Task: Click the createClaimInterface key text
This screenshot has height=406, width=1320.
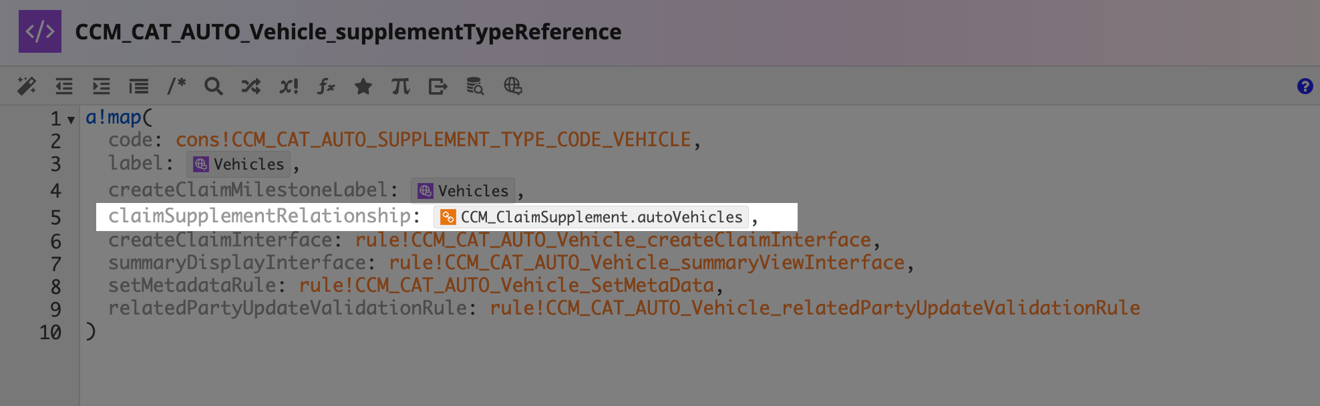Action: tap(220, 240)
